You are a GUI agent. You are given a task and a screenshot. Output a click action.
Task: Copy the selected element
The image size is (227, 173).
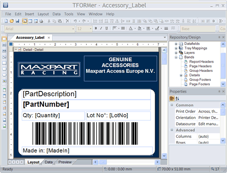click(54, 21)
